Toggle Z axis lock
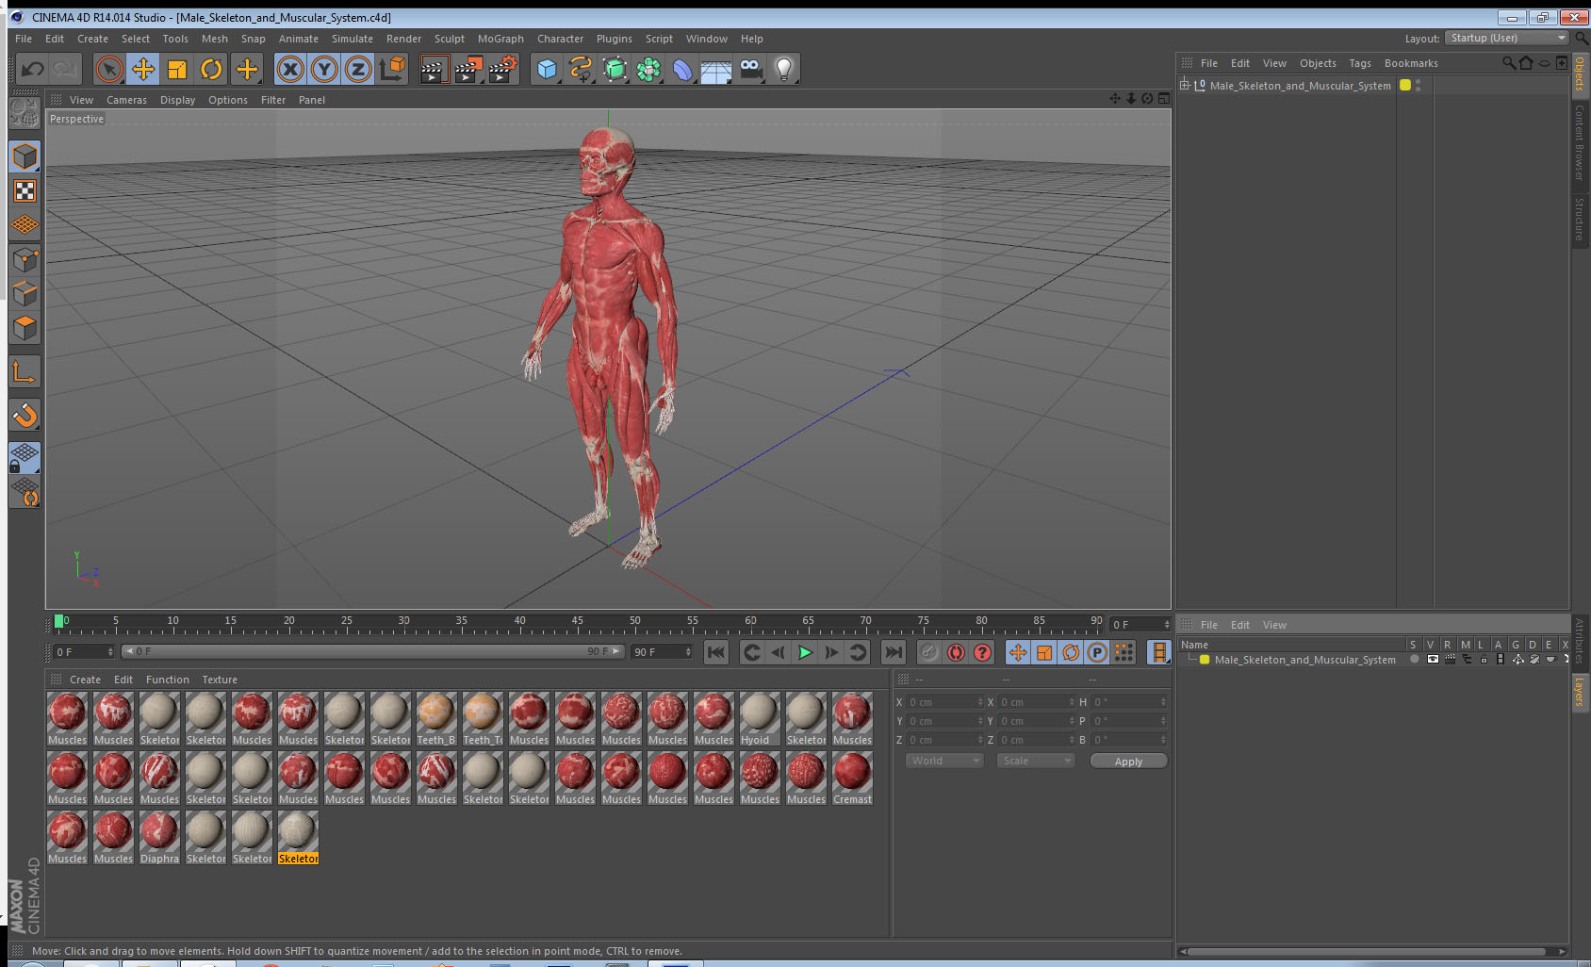 pos(358,69)
